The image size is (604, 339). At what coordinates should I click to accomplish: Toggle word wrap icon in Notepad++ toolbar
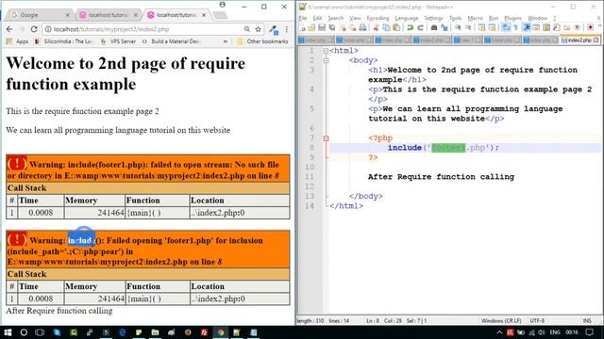506,27
